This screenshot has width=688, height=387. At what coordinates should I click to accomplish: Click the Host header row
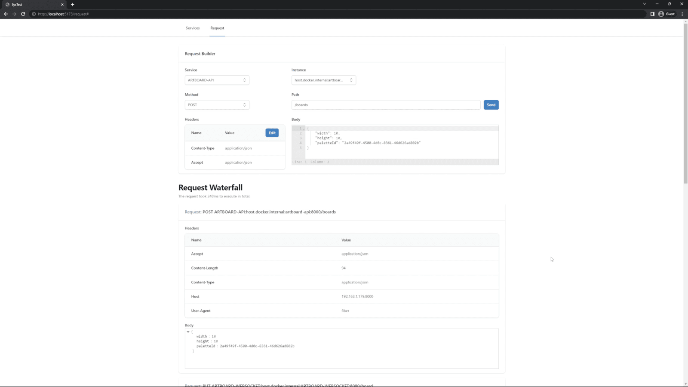coord(342,296)
